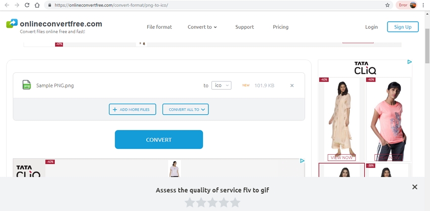Remove Sample PNG.png with the X icon
Screen dimensions: 430x211
pos(292,86)
